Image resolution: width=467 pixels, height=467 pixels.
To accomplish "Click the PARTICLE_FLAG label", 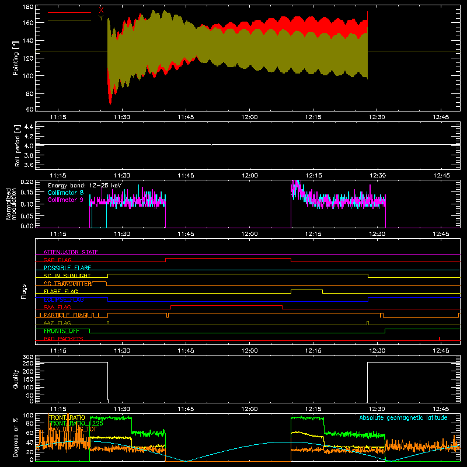I will (65, 315).
